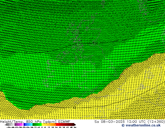Pick the dark blue legend swatch
165x128 pixels.
(24, 125)
